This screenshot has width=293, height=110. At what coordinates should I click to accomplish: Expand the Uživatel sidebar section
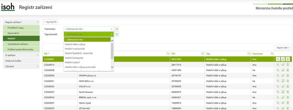(21, 66)
